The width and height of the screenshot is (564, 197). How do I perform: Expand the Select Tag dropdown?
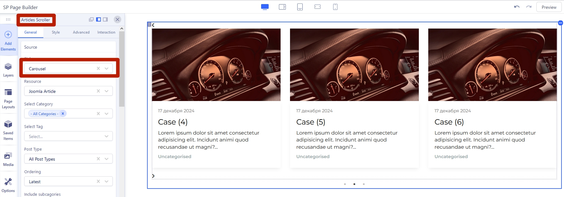tap(107, 136)
